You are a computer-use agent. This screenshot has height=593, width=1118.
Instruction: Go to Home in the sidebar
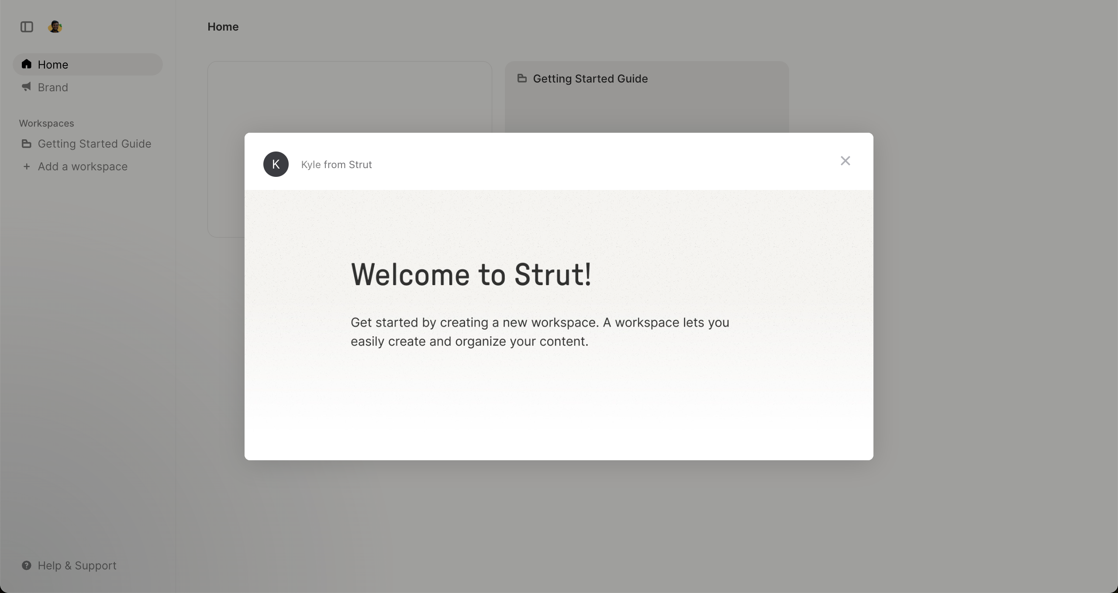tap(88, 65)
